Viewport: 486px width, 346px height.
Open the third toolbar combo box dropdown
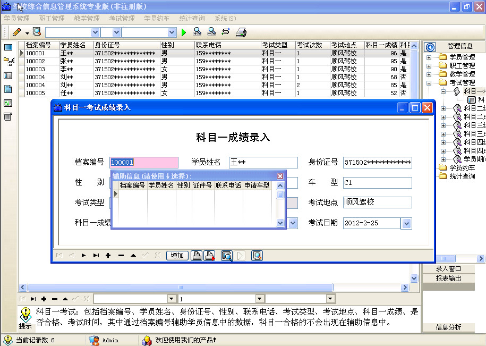coord(172,32)
